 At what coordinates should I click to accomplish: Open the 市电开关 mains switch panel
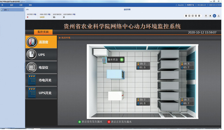(x=41, y=80)
